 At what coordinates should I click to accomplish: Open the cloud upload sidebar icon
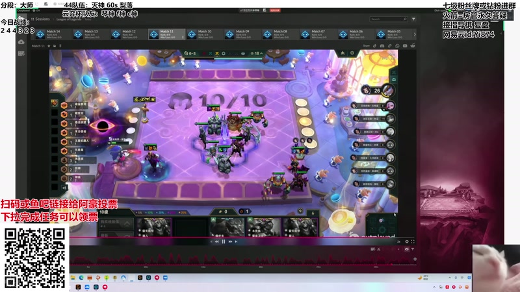[x=21, y=42]
